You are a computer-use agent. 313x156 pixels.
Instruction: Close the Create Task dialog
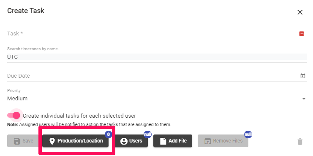click(300, 12)
